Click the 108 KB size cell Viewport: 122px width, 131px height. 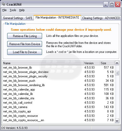(x=109, y=94)
